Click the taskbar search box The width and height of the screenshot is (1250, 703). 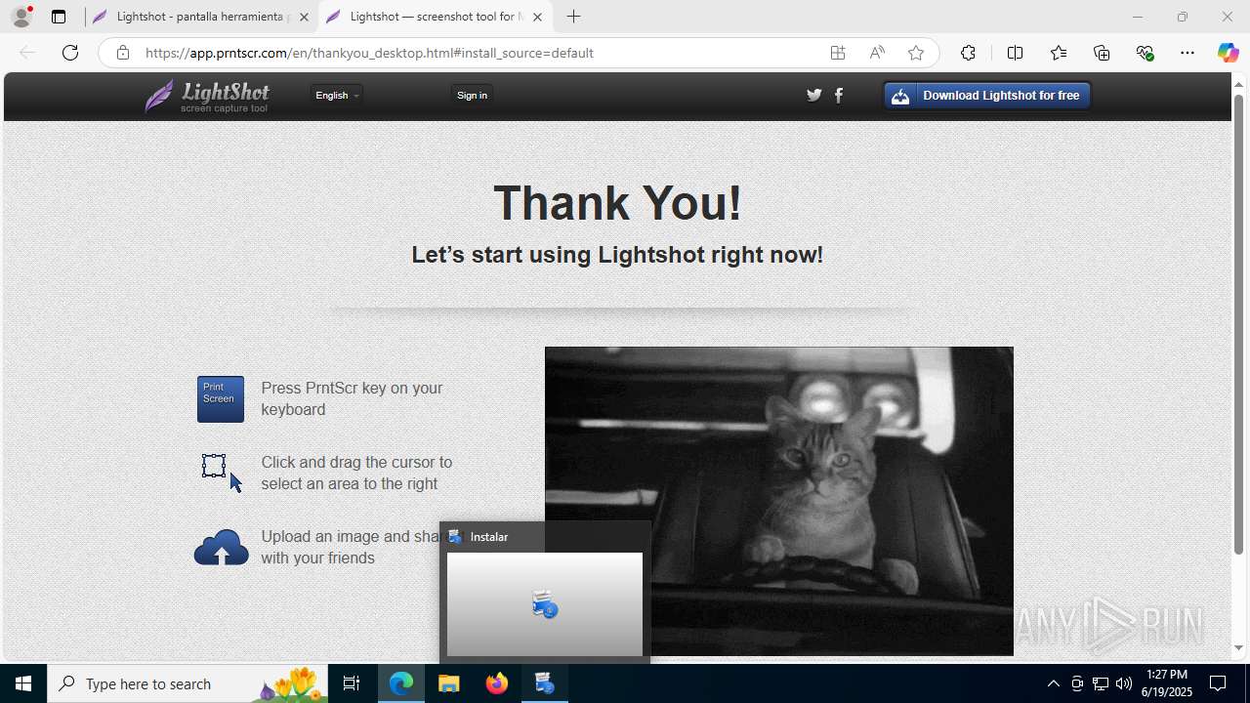coord(187,683)
